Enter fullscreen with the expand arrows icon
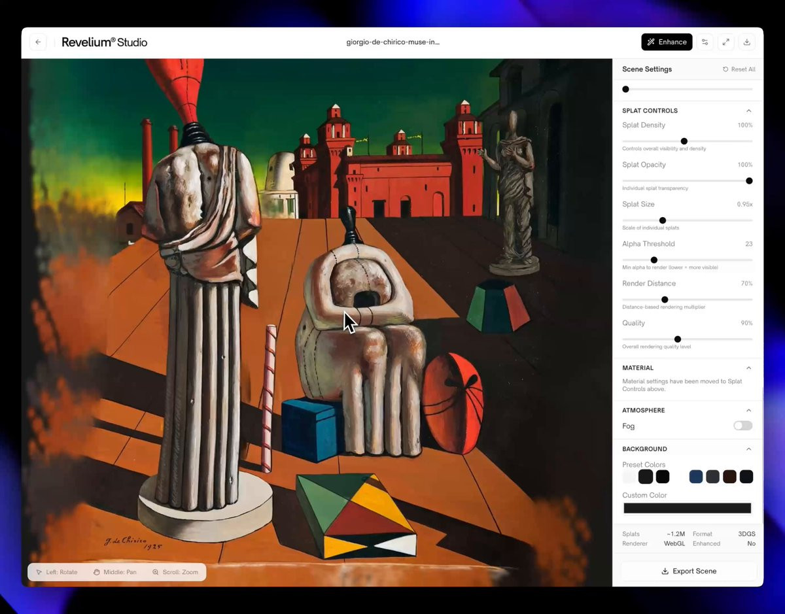Screen dimensions: 785x614 tap(725, 42)
